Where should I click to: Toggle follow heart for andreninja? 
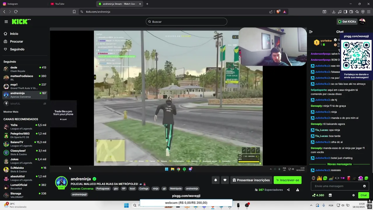click(x=225, y=180)
